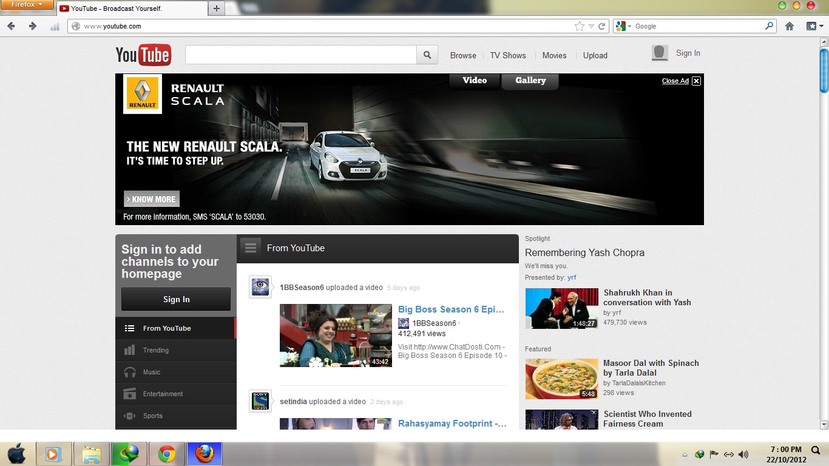Click Google search engine icon in search box
This screenshot has width=829, height=466.
[x=621, y=26]
